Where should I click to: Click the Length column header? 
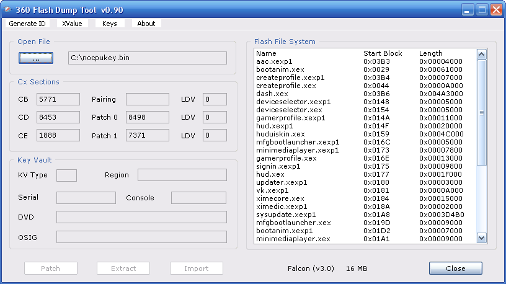click(431, 53)
